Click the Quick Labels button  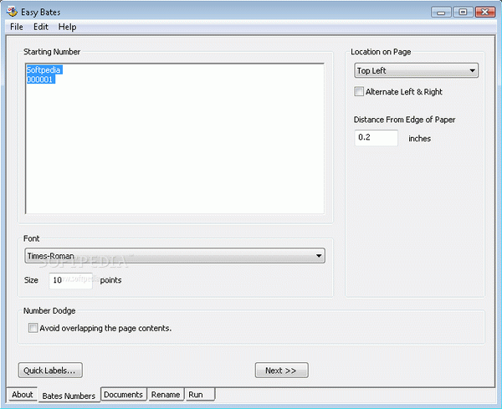[x=50, y=370]
